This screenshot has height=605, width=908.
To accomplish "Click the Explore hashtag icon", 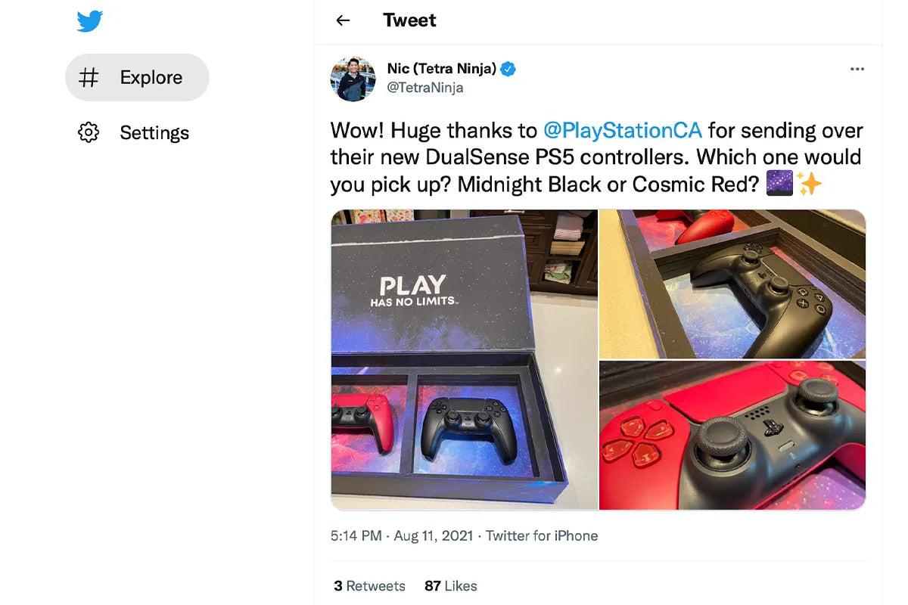I will (x=89, y=77).
